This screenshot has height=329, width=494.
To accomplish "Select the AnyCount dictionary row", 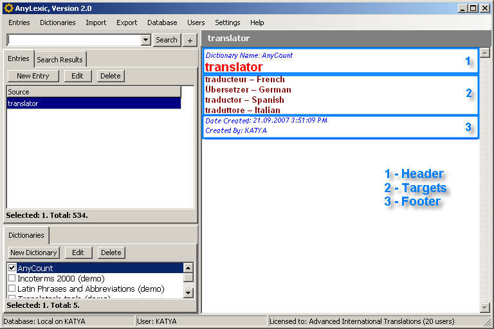I will click(100, 268).
